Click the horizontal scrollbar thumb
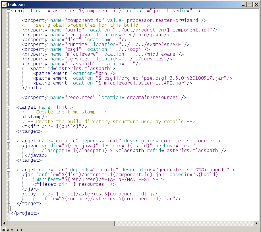The width and height of the screenshot is (261, 232). point(61,223)
